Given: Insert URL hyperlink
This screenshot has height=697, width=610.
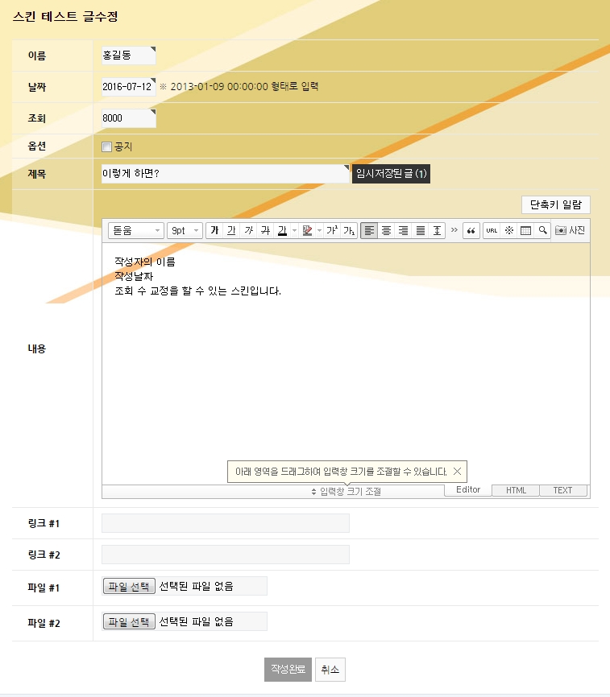Looking at the screenshot, I should point(492,230).
